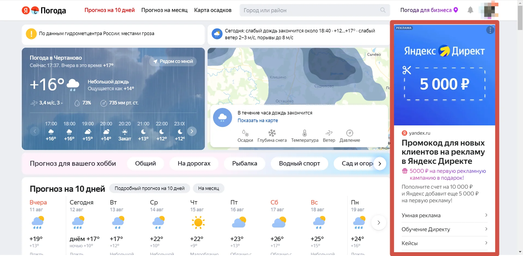Image resolution: width=523 pixels, height=256 pixels.
Task: Click the Погода umbrella logo
Action: [x=35, y=10]
